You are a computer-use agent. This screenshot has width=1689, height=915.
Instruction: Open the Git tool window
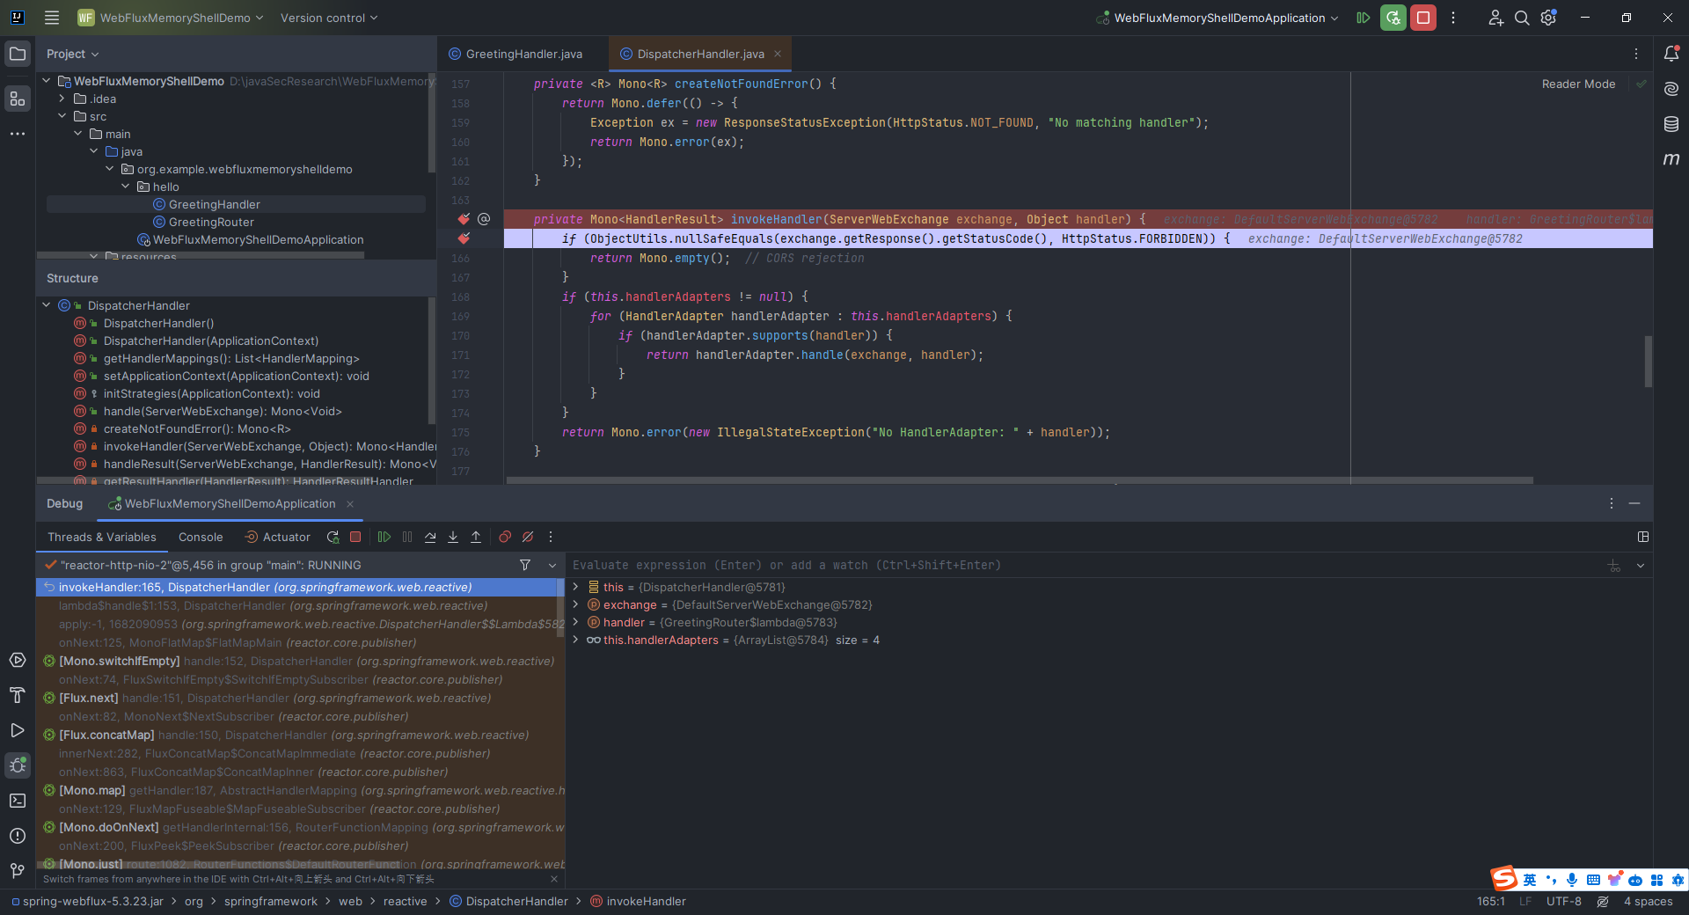click(x=18, y=871)
